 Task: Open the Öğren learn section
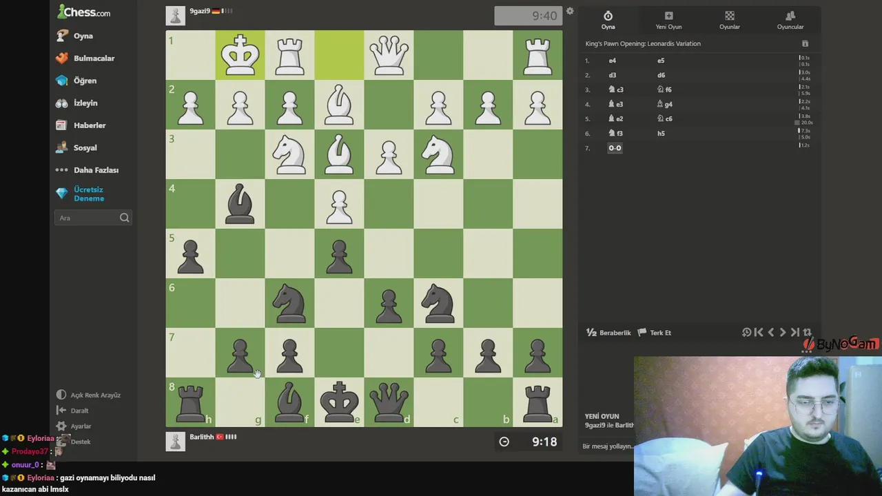76,81
